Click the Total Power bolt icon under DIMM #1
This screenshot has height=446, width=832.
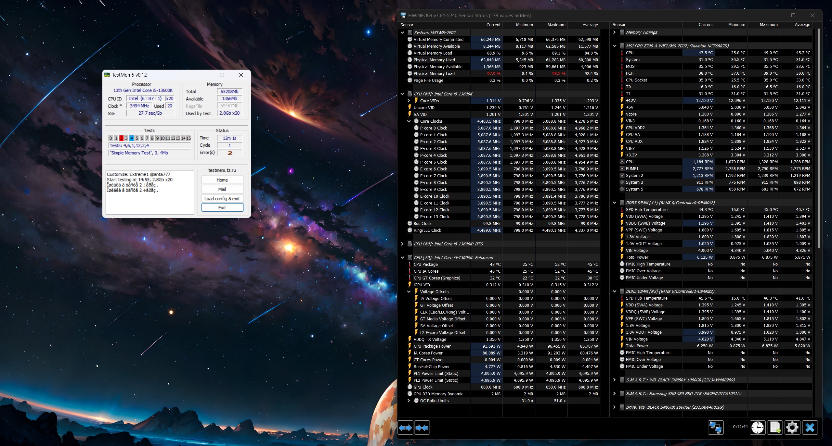click(622, 257)
